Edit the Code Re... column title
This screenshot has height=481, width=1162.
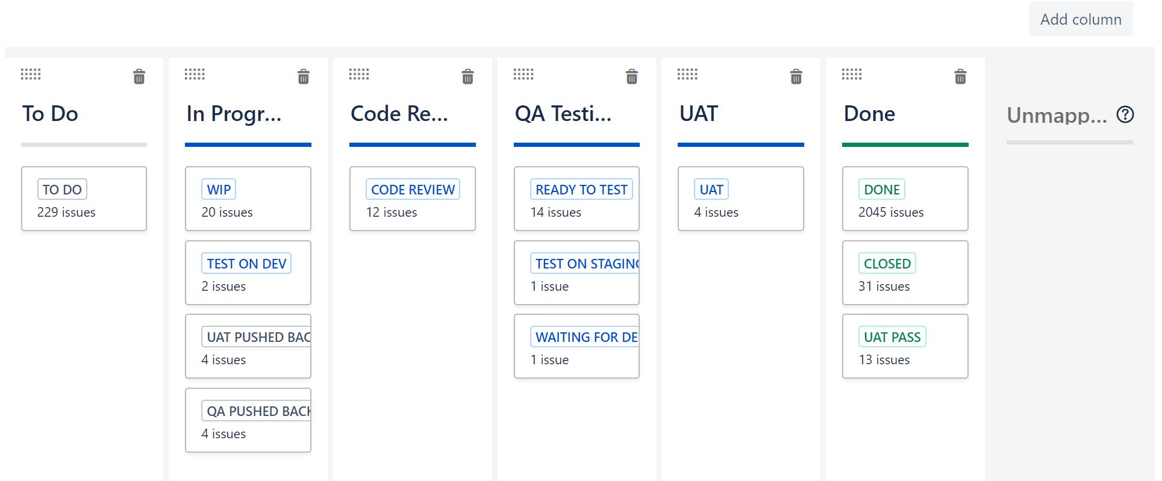[399, 114]
